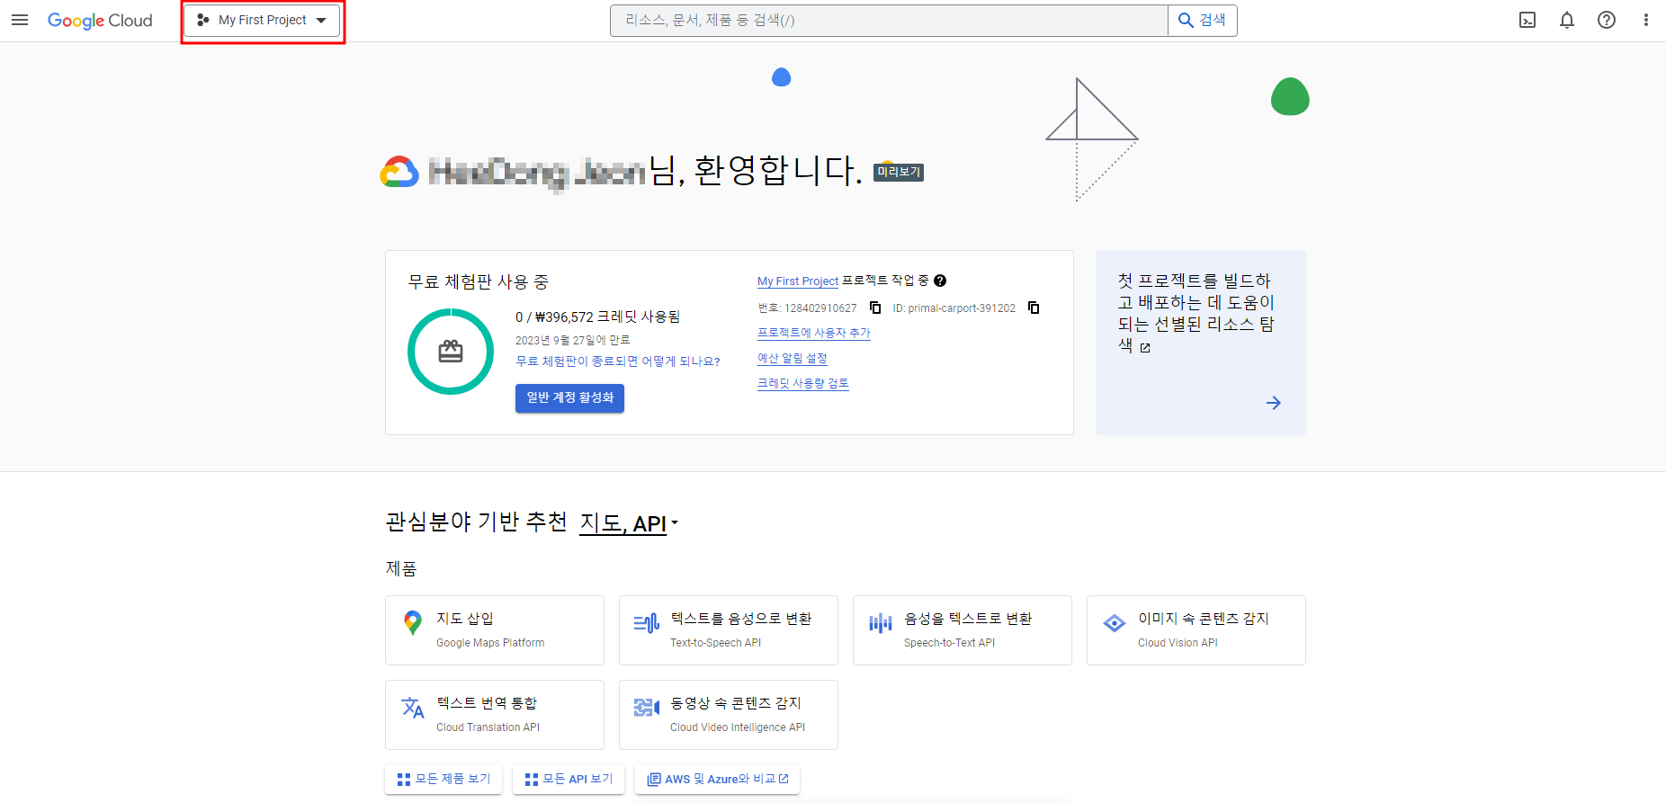
Task: Click the resource search input field
Action: coord(889,20)
